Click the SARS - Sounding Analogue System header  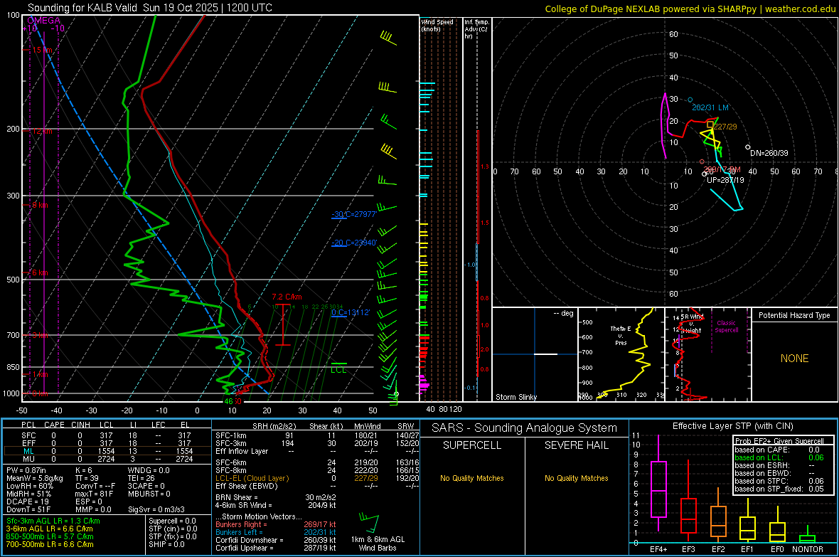point(525,428)
